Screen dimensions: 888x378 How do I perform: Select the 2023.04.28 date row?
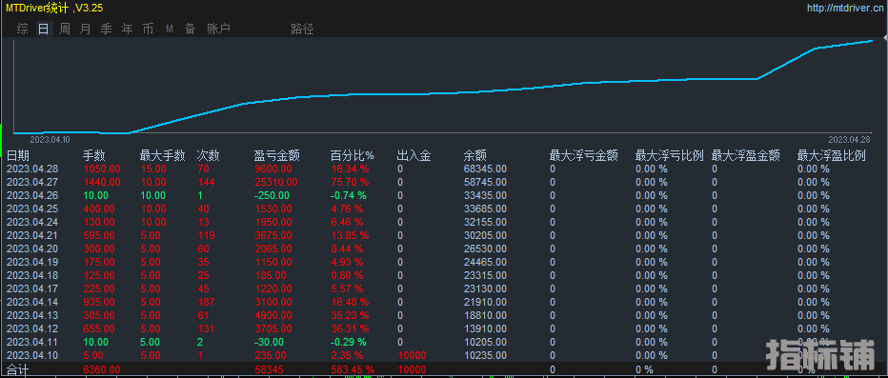tap(32, 169)
